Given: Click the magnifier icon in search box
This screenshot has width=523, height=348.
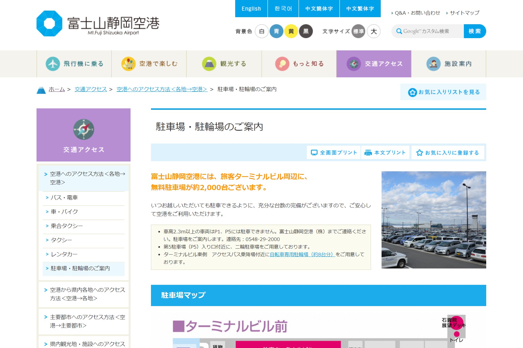Looking at the screenshot, I should point(399,31).
